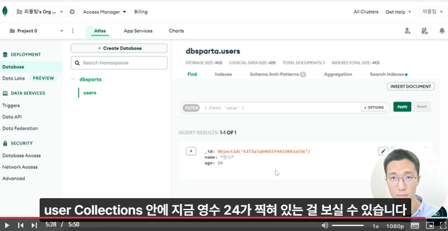Click the invite user icon
Image resolution: width=448 pixels, height=231 pixels.
click(x=408, y=31)
